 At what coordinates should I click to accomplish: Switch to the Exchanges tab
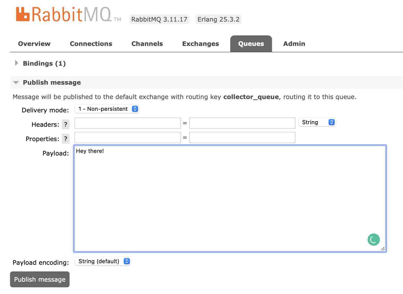[x=200, y=44]
